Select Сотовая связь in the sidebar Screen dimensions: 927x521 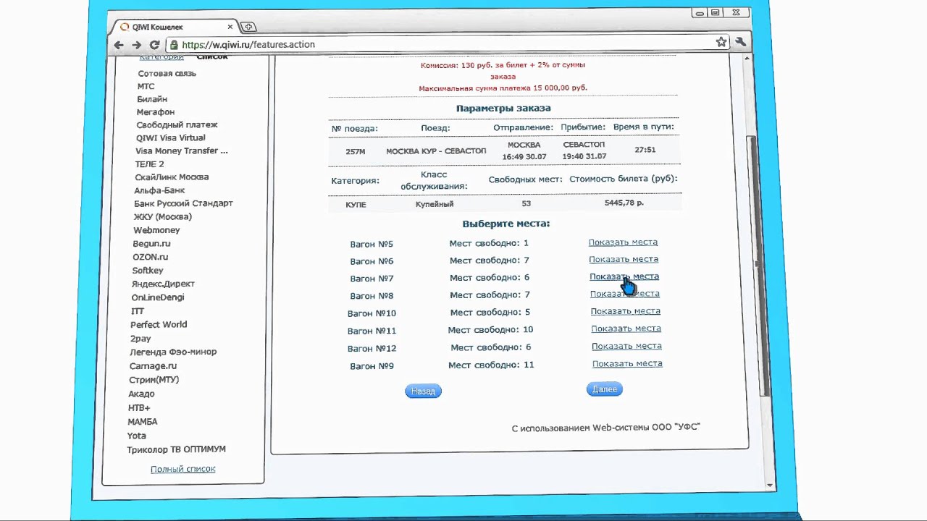[167, 73]
